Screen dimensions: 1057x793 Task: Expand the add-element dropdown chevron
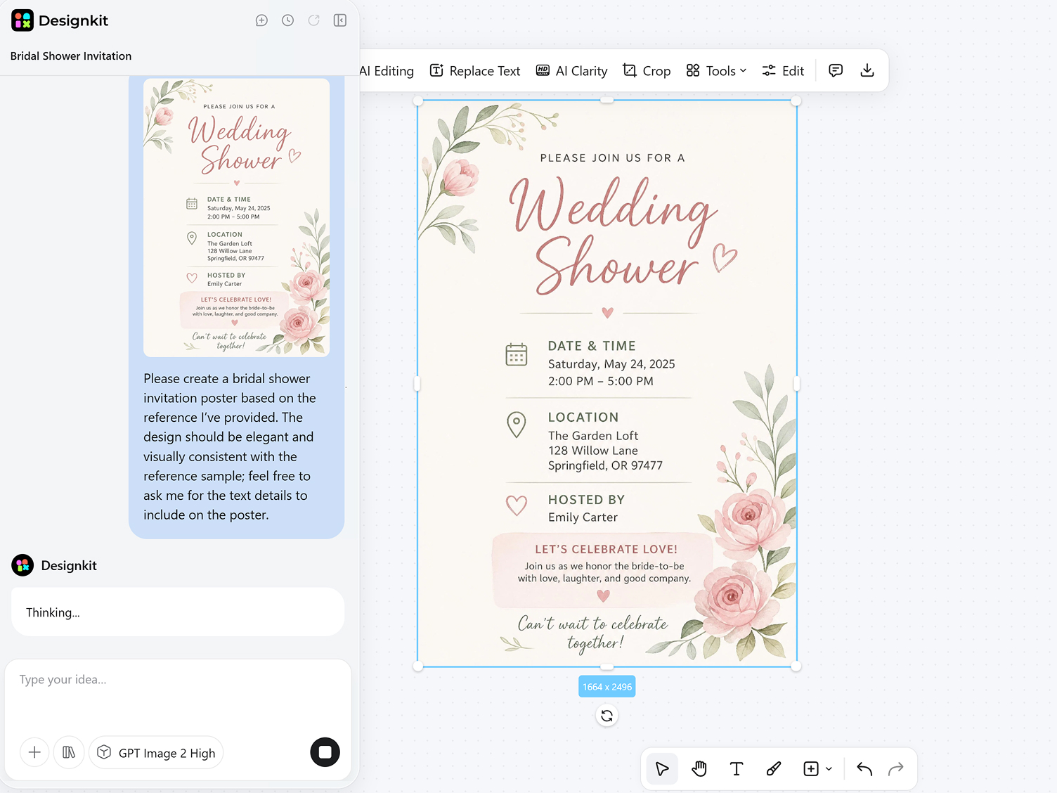pyautogui.click(x=829, y=769)
